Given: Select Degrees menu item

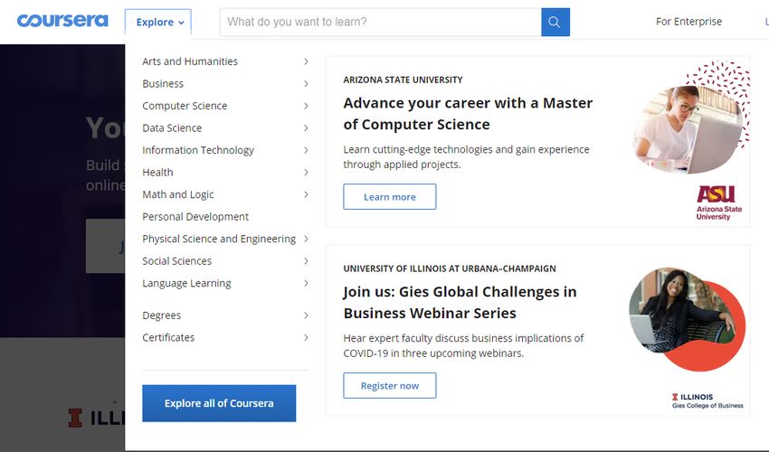Looking at the screenshot, I should 161,315.
